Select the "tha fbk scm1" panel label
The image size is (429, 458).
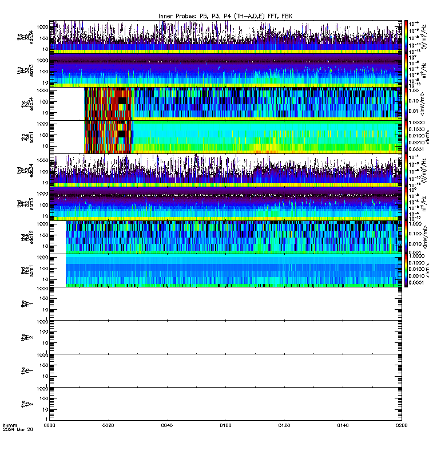click(x=27, y=137)
